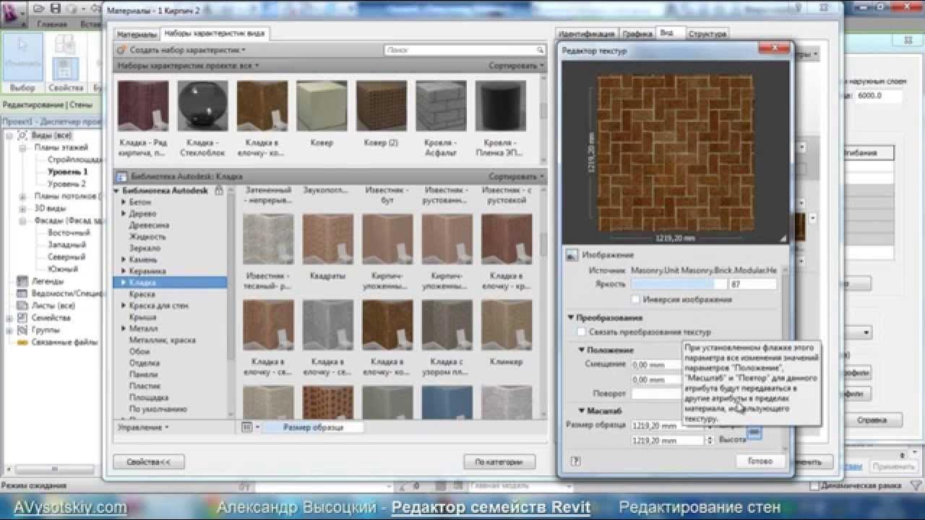This screenshot has width=925, height=520.
Task: Click the texture preview resize grip
Action: 783,238
